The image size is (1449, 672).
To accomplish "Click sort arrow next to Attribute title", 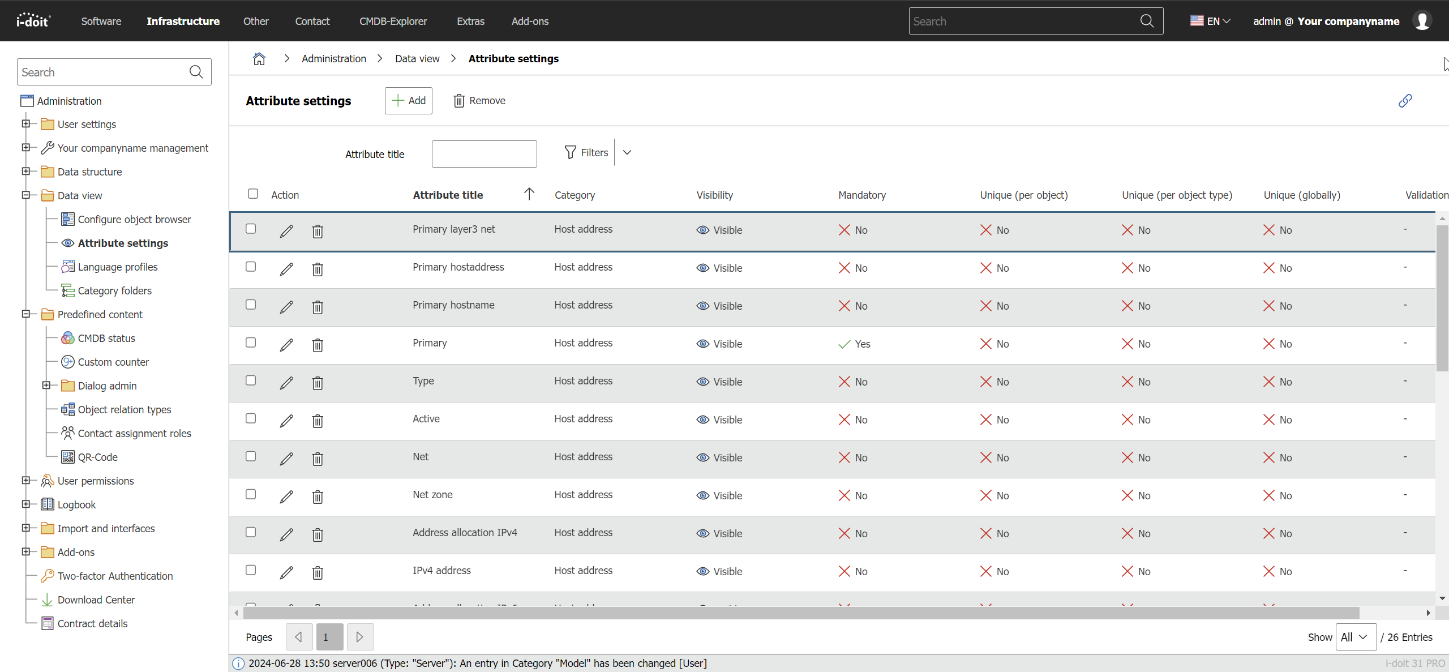I will (x=529, y=194).
